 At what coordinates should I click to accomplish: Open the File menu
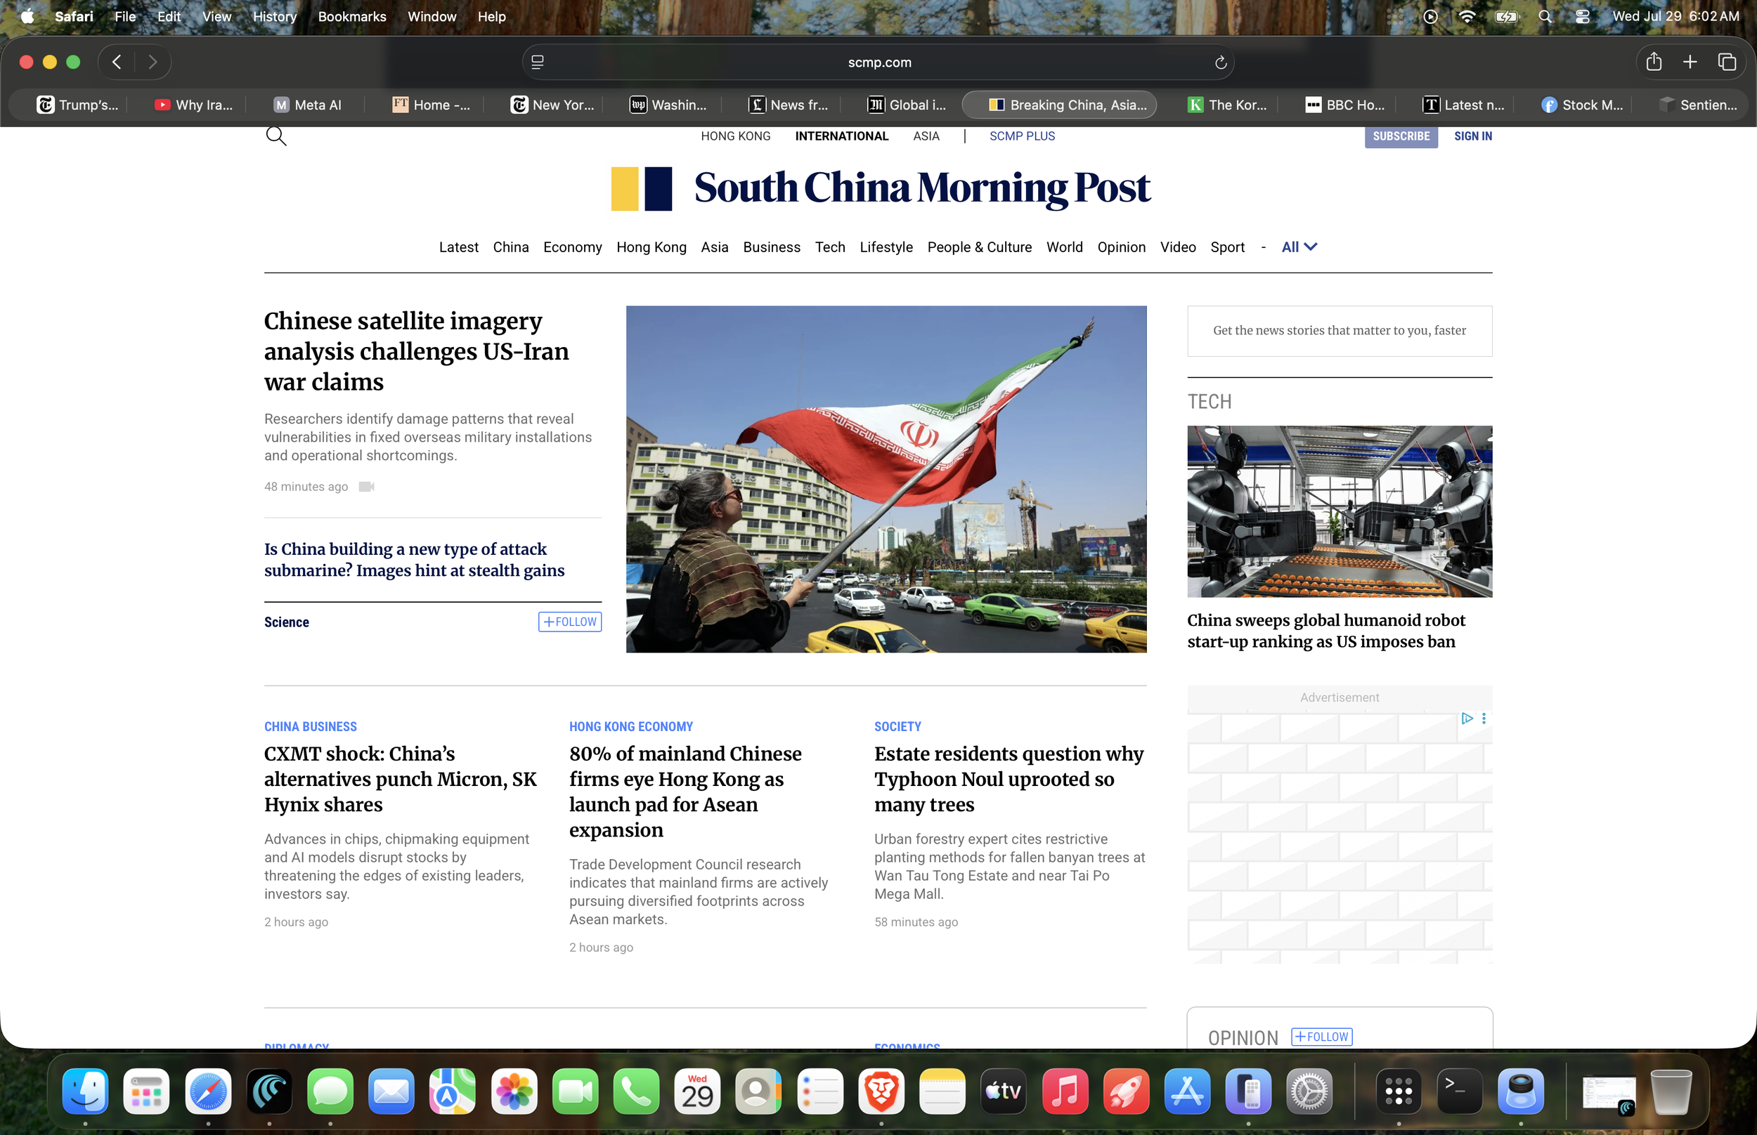[124, 16]
